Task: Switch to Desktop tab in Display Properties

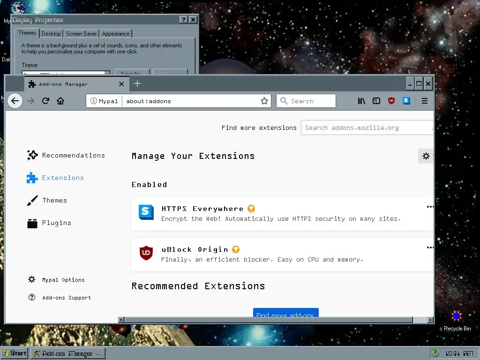Action: point(51,34)
